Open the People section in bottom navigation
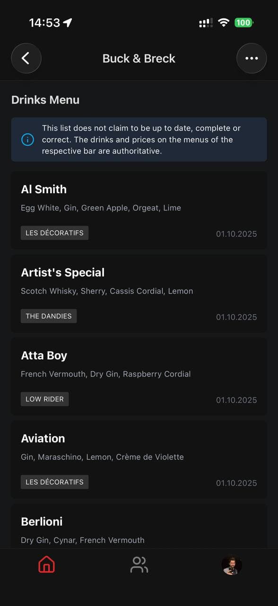 point(139,565)
